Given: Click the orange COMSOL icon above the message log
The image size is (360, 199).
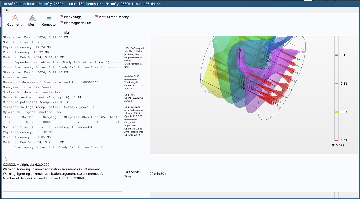Looking at the screenshot, I should (6, 158).
